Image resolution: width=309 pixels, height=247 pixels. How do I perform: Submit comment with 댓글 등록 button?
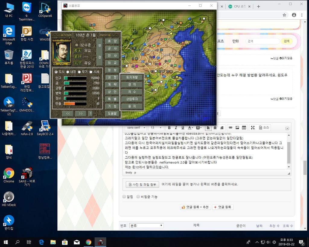pos(223,207)
